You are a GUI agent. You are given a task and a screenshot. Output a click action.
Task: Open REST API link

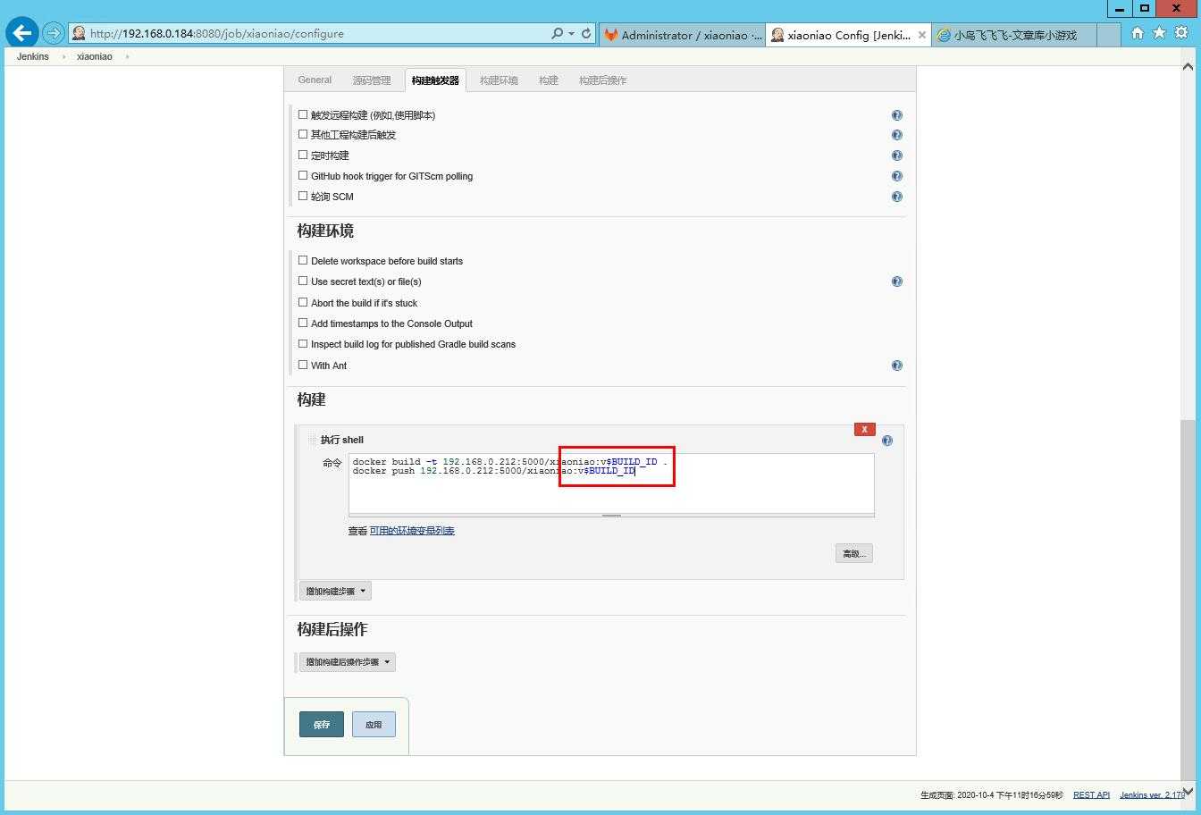click(x=1091, y=794)
